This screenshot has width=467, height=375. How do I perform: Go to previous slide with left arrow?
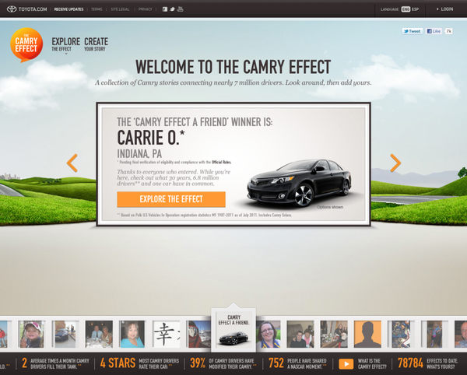(72, 163)
